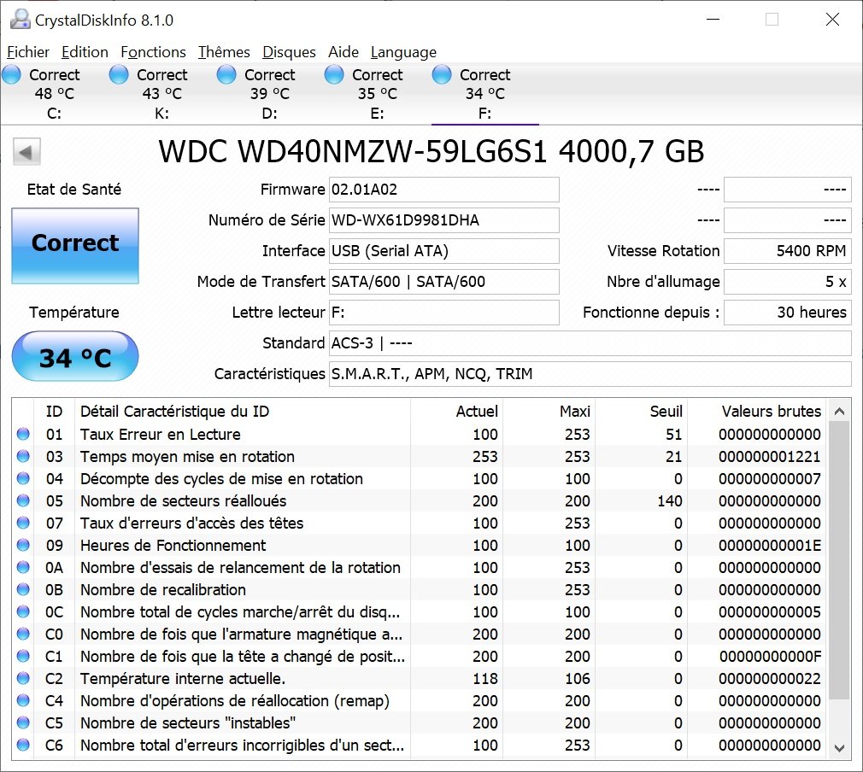Click the power-on count field 5 x
The image size is (863, 772).
788,283
